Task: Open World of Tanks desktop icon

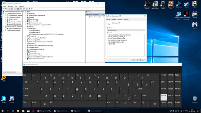Action: [x=163, y=5]
